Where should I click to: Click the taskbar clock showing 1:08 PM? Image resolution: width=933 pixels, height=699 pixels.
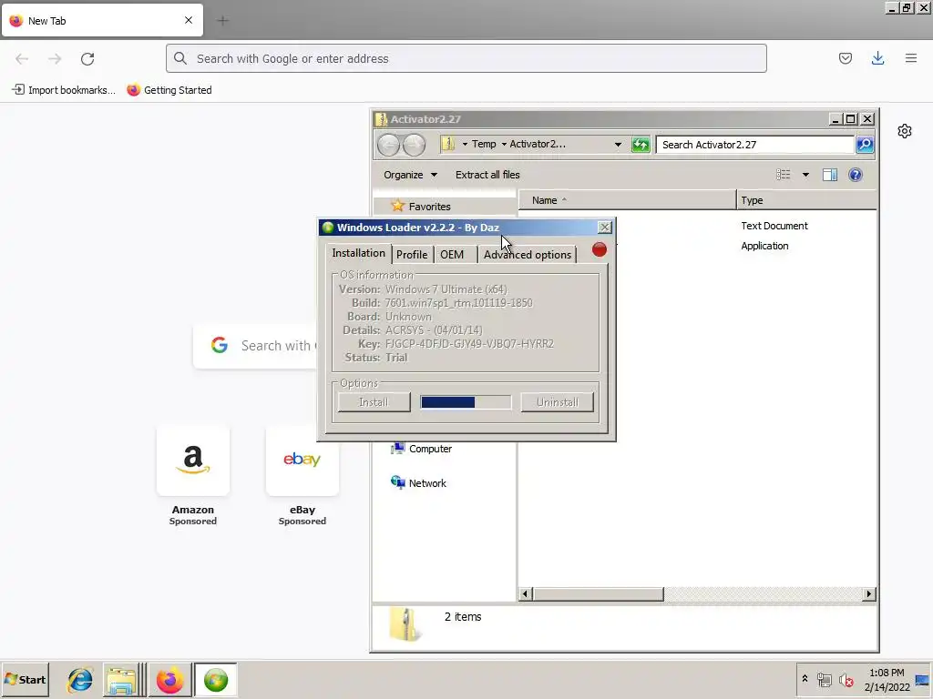pos(887,680)
